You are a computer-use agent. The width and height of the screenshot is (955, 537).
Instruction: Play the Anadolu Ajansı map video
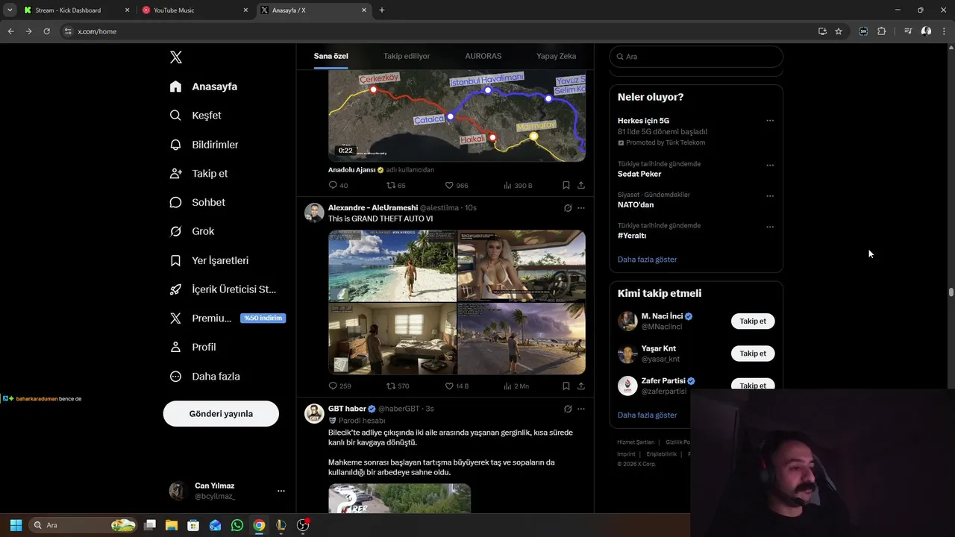tap(457, 116)
